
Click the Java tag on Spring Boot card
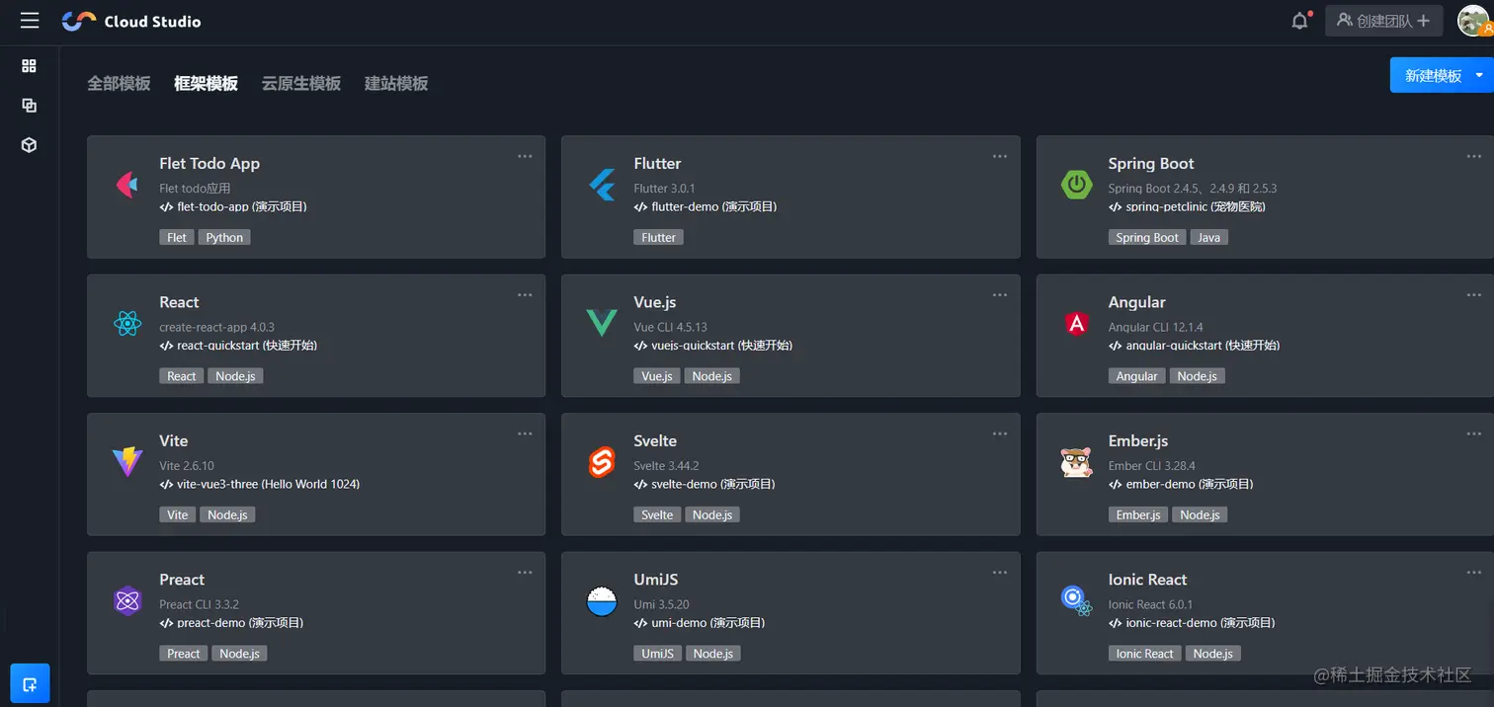[x=1208, y=238]
